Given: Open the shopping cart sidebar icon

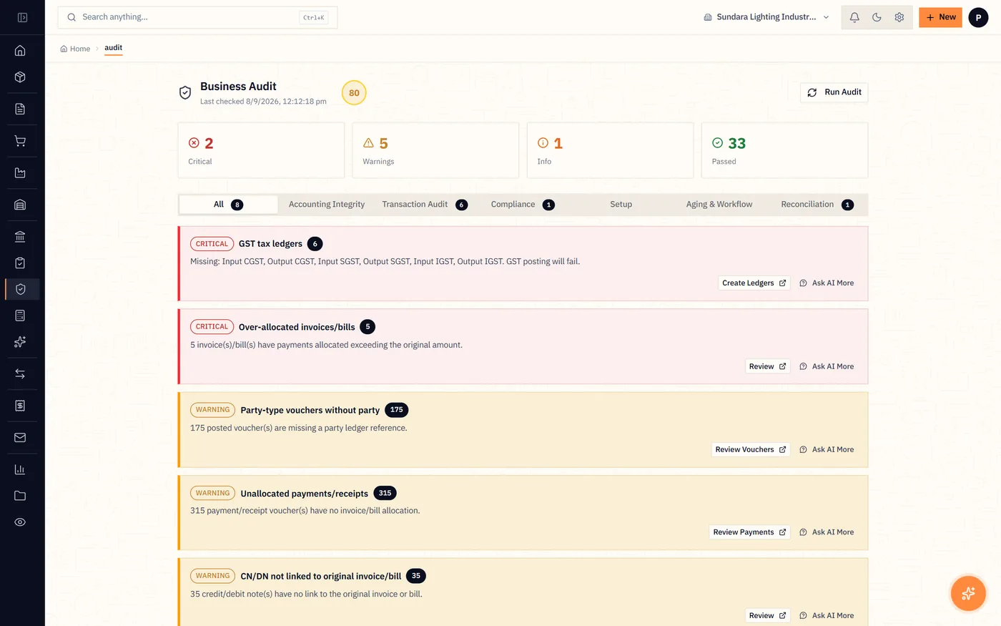Looking at the screenshot, I should pyautogui.click(x=20, y=141).
